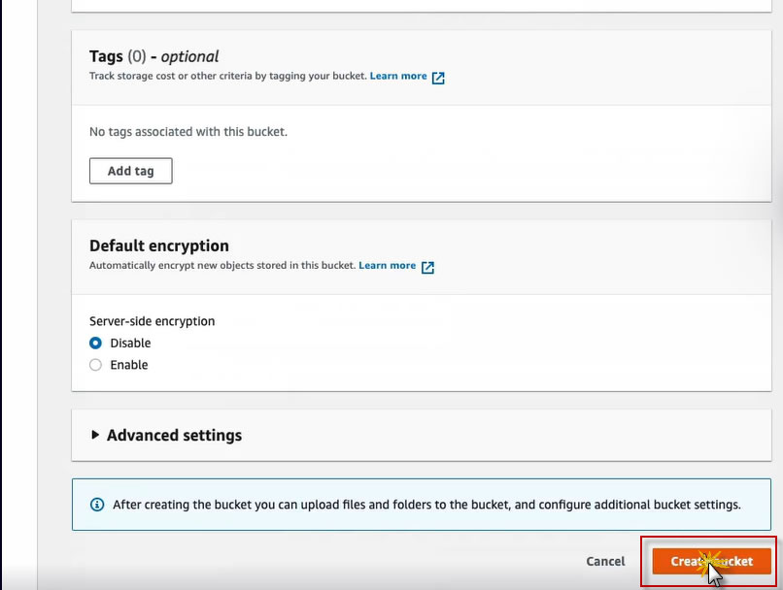Open Default encryption Learn more link

click(x=387, y=265)
